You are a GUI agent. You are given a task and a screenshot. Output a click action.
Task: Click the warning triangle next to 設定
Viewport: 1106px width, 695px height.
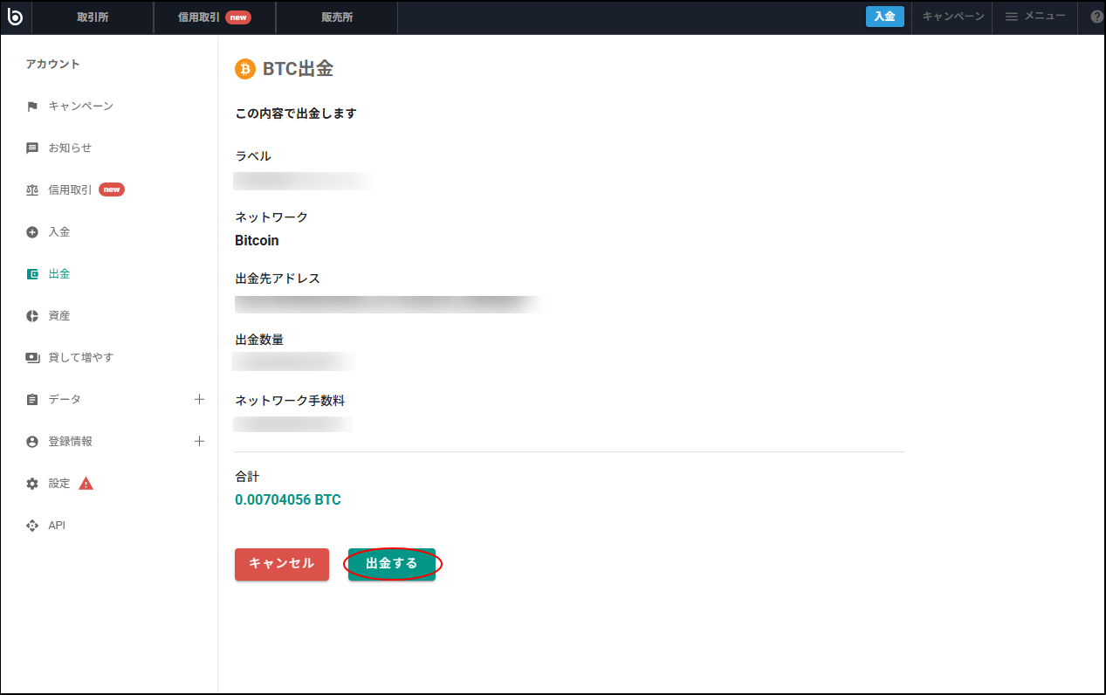[x=85, y=482]
